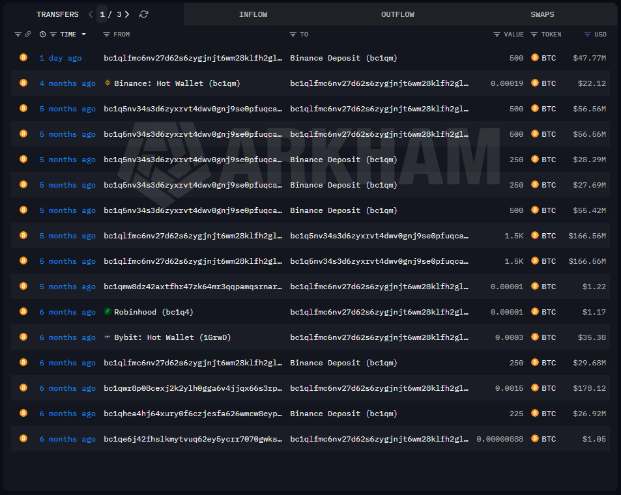Screen dimensions: 621x495
Task: Go to next transfers page
Action: [127, 14]
